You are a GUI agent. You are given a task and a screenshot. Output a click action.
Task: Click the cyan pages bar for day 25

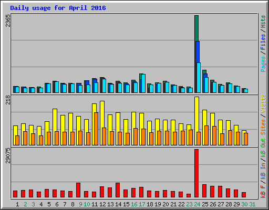[206, 85]
